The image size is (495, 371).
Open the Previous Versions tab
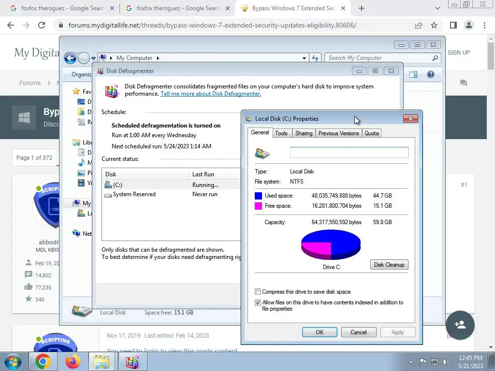338,133
